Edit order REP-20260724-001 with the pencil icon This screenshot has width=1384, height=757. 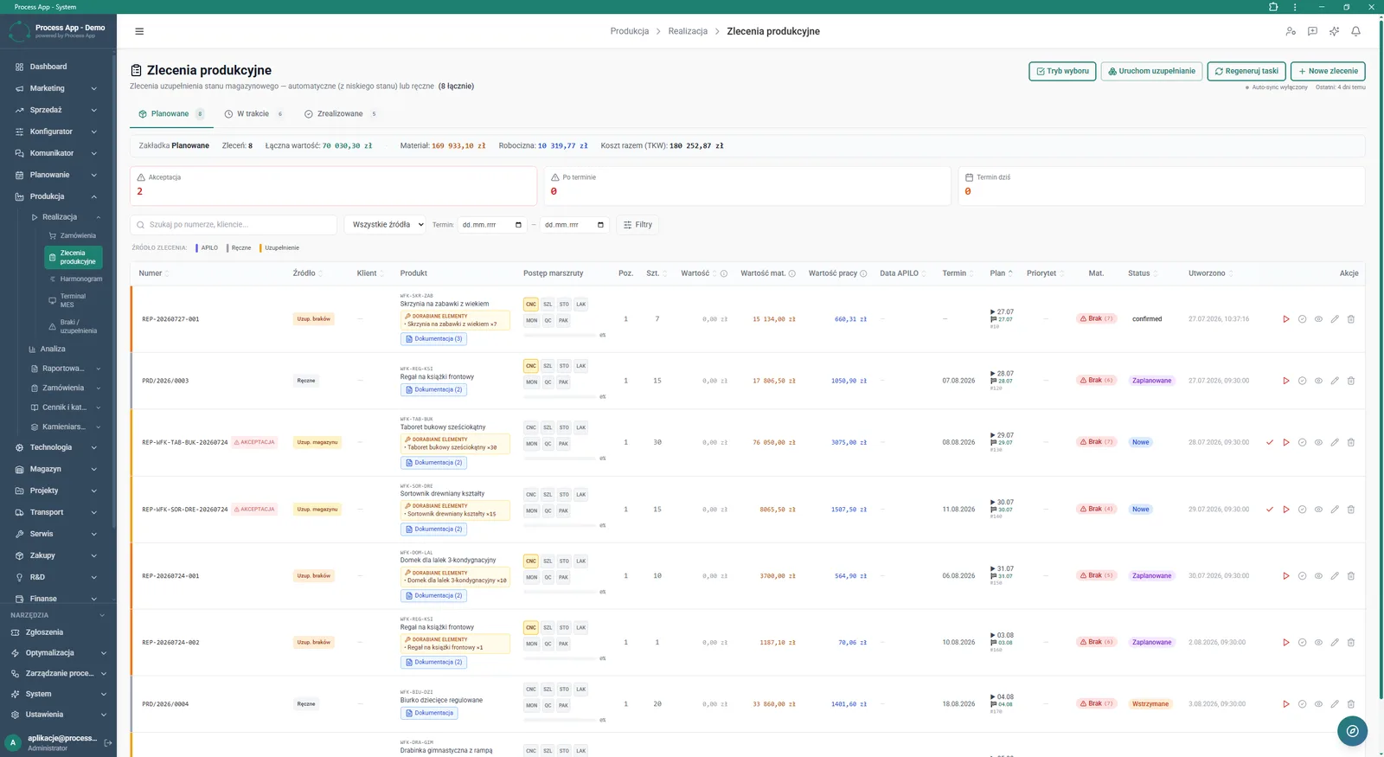(1335, 576)
